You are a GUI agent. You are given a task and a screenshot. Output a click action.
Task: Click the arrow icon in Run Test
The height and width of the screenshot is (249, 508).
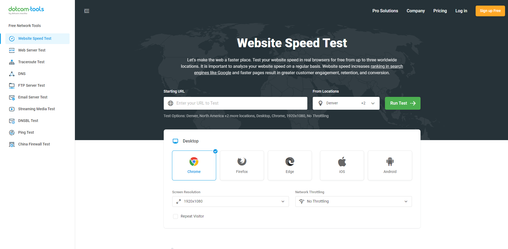click(413, 103)
